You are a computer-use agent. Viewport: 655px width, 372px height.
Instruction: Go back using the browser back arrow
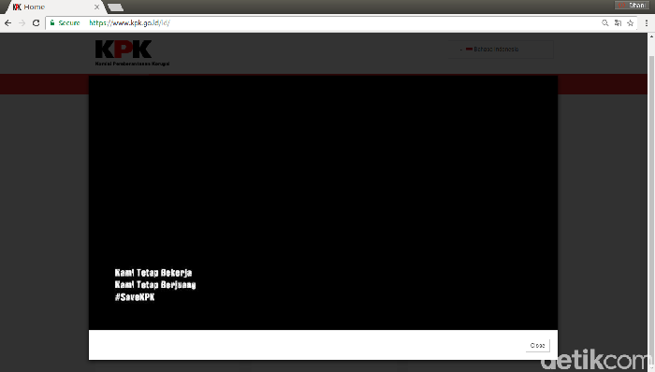tap(7, 23)
